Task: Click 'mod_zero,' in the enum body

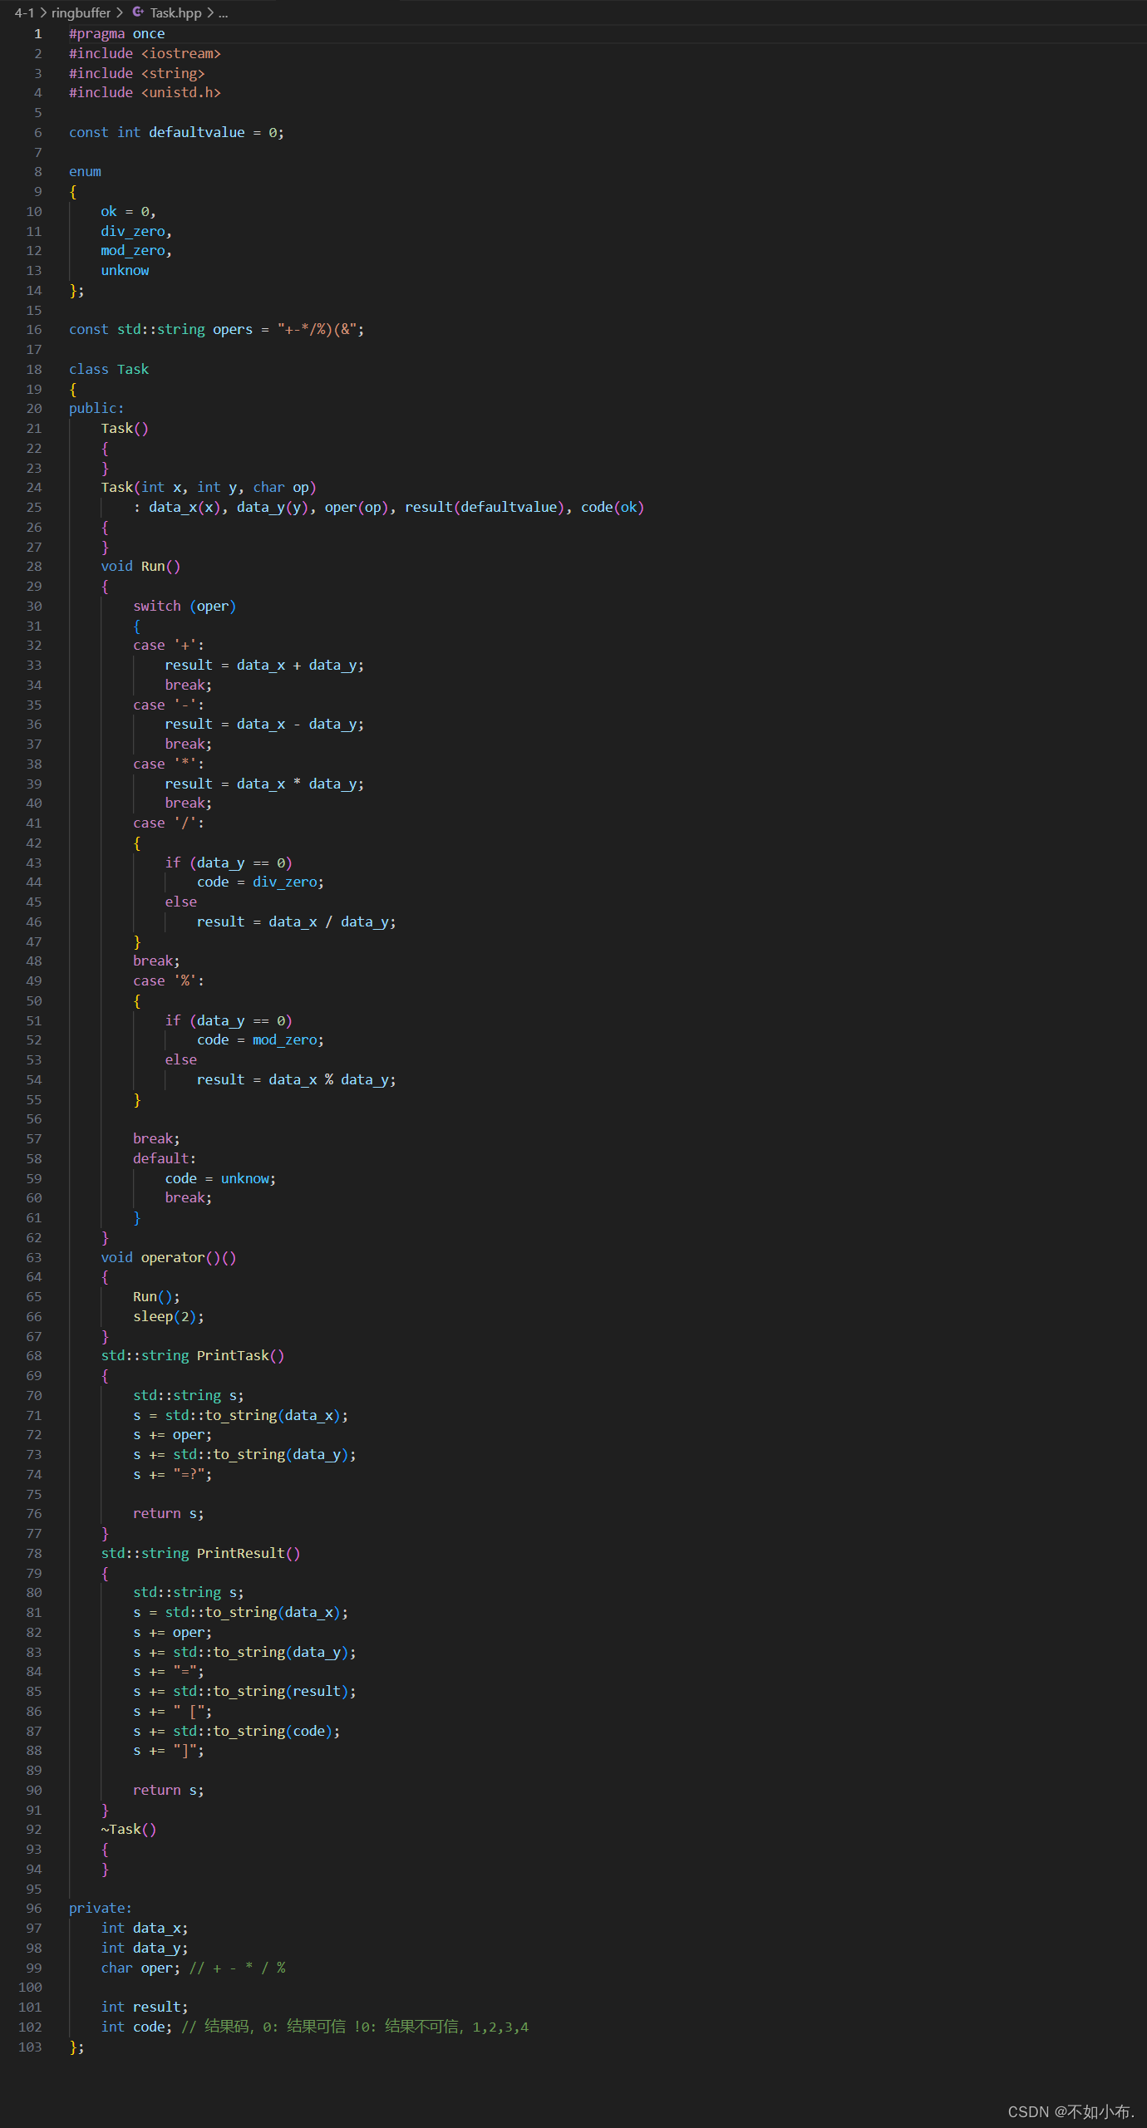Action: (136, 251)
